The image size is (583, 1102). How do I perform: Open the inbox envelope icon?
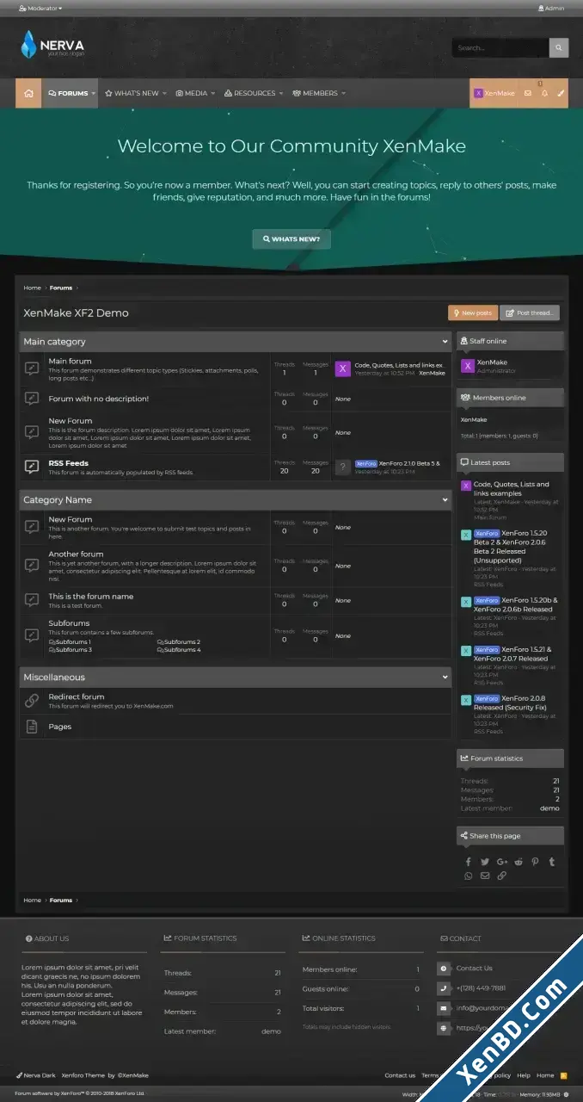[528, 93]
